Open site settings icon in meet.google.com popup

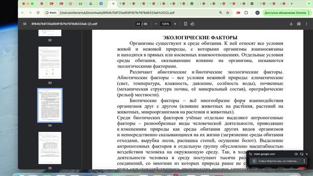pos(250,154)
